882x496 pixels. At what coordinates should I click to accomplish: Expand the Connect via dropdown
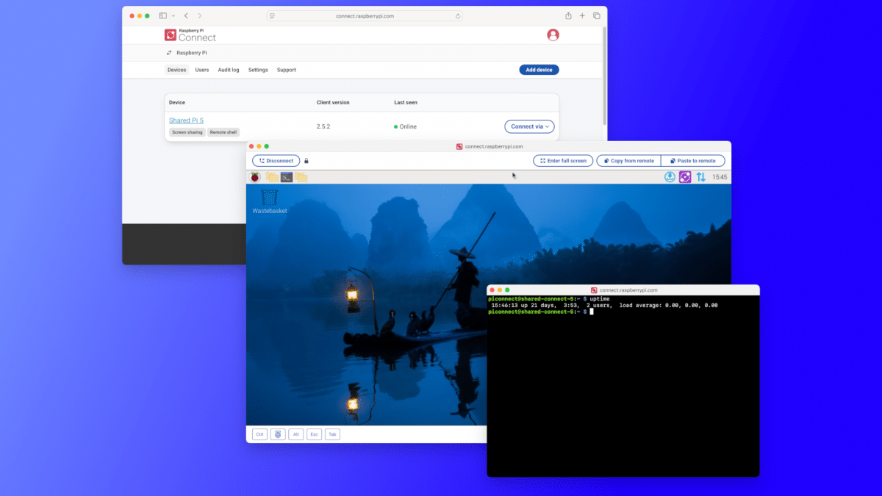click(x=529, y=126)
